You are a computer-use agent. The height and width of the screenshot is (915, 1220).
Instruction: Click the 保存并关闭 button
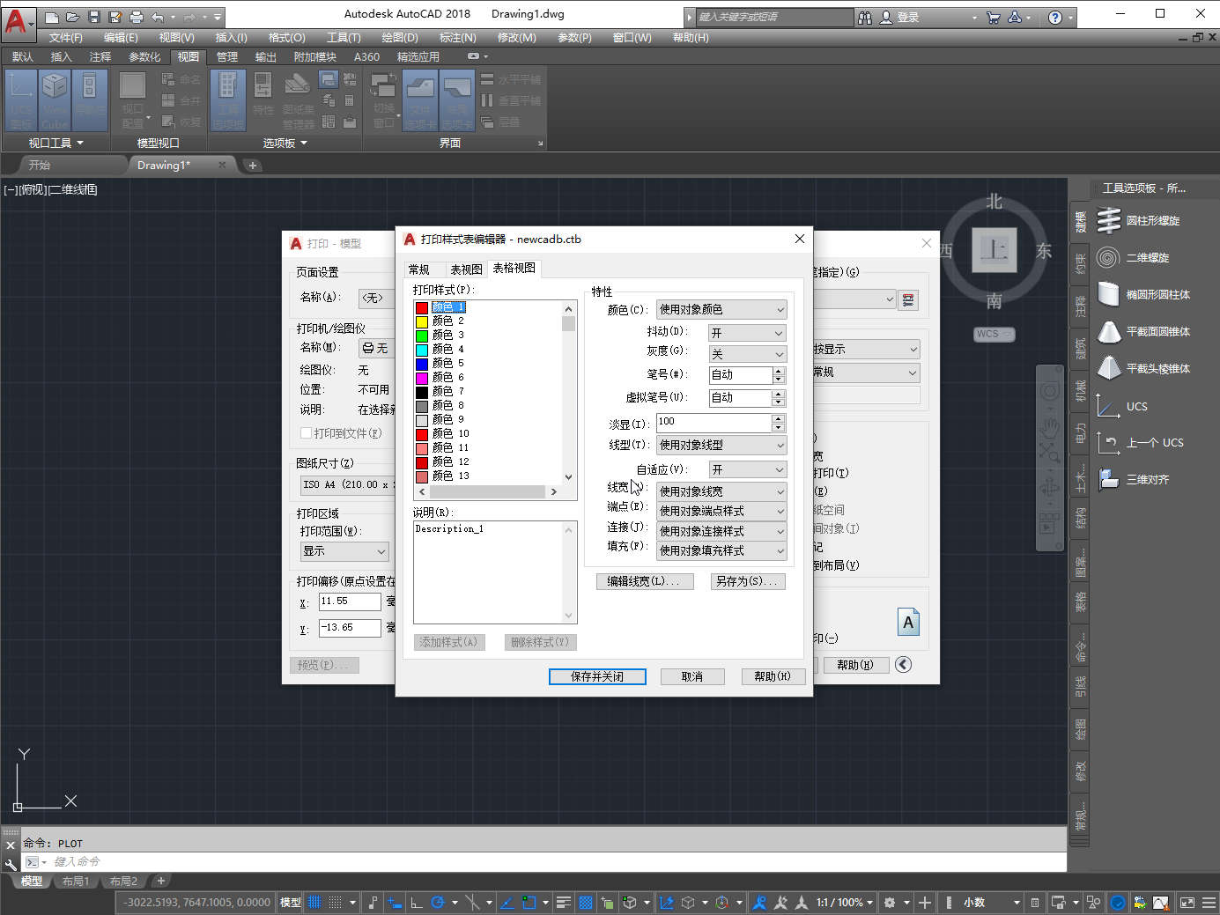click(597, 676)
